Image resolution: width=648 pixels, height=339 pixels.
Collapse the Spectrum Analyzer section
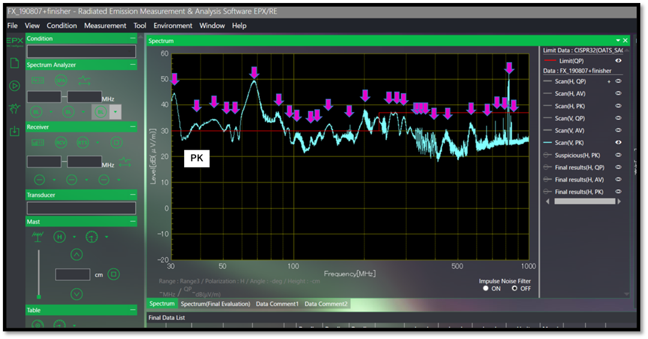[133, 65]
